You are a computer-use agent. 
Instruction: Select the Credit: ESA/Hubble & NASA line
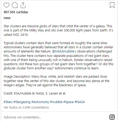(35, 93)
